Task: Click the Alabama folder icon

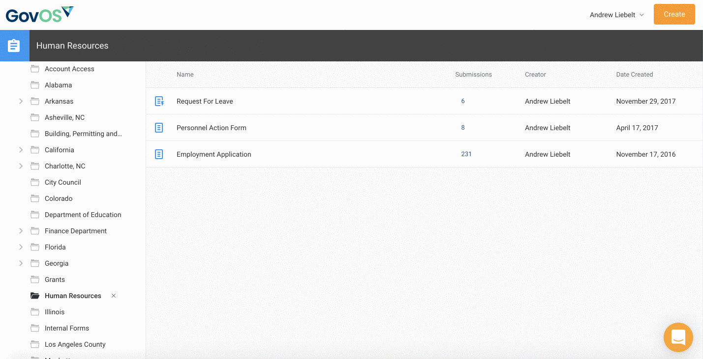Action: pyautogui.click(x=35, y=85)
